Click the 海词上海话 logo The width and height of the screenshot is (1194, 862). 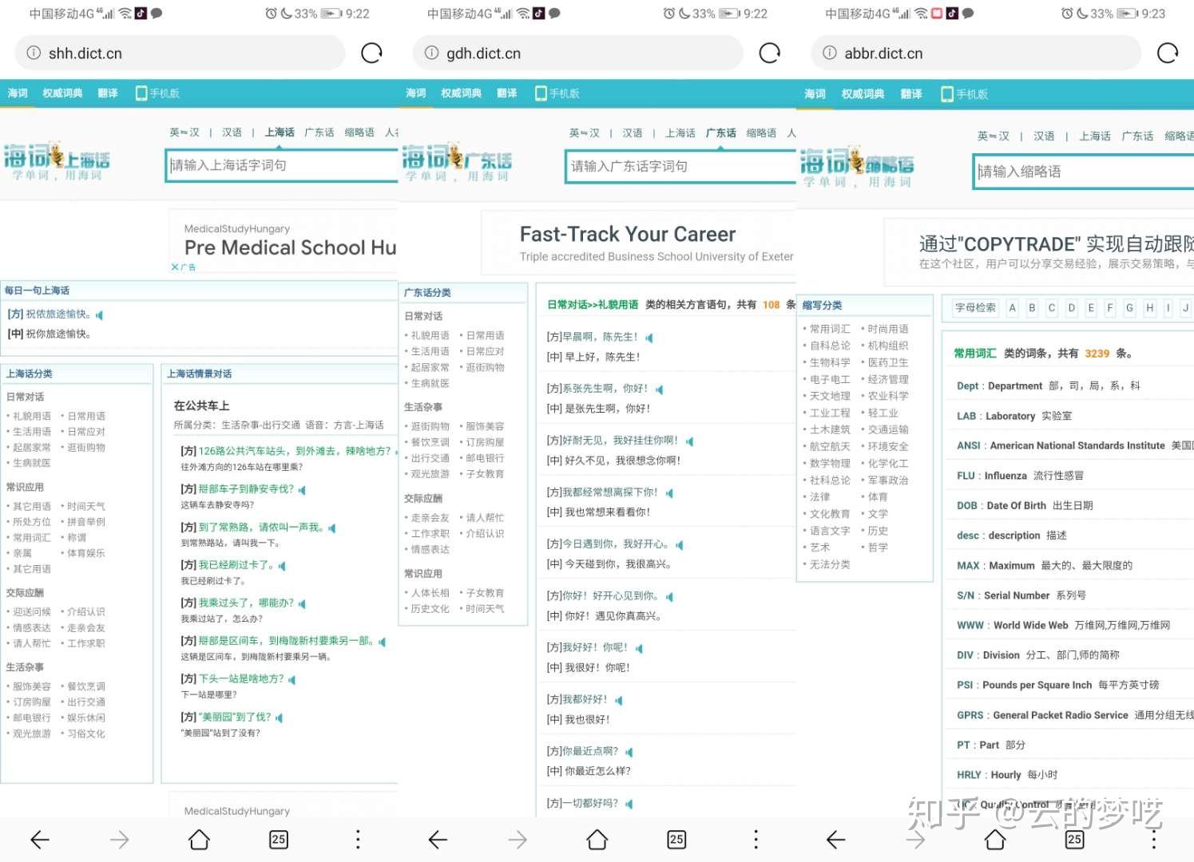tap(57, 161)
